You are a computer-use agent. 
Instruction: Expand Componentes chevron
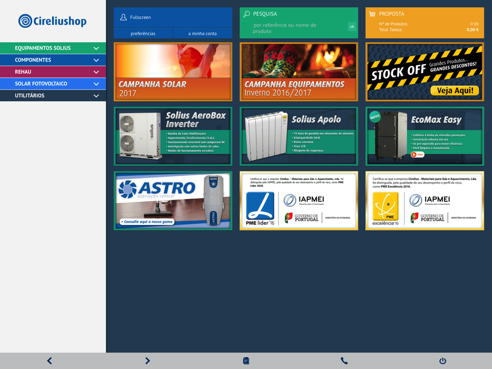pyautogui.click(x=96, y=60)
